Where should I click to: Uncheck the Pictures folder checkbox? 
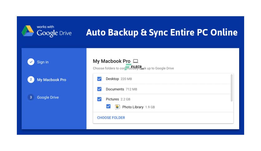pyautogui.click(x=99, y=99)
